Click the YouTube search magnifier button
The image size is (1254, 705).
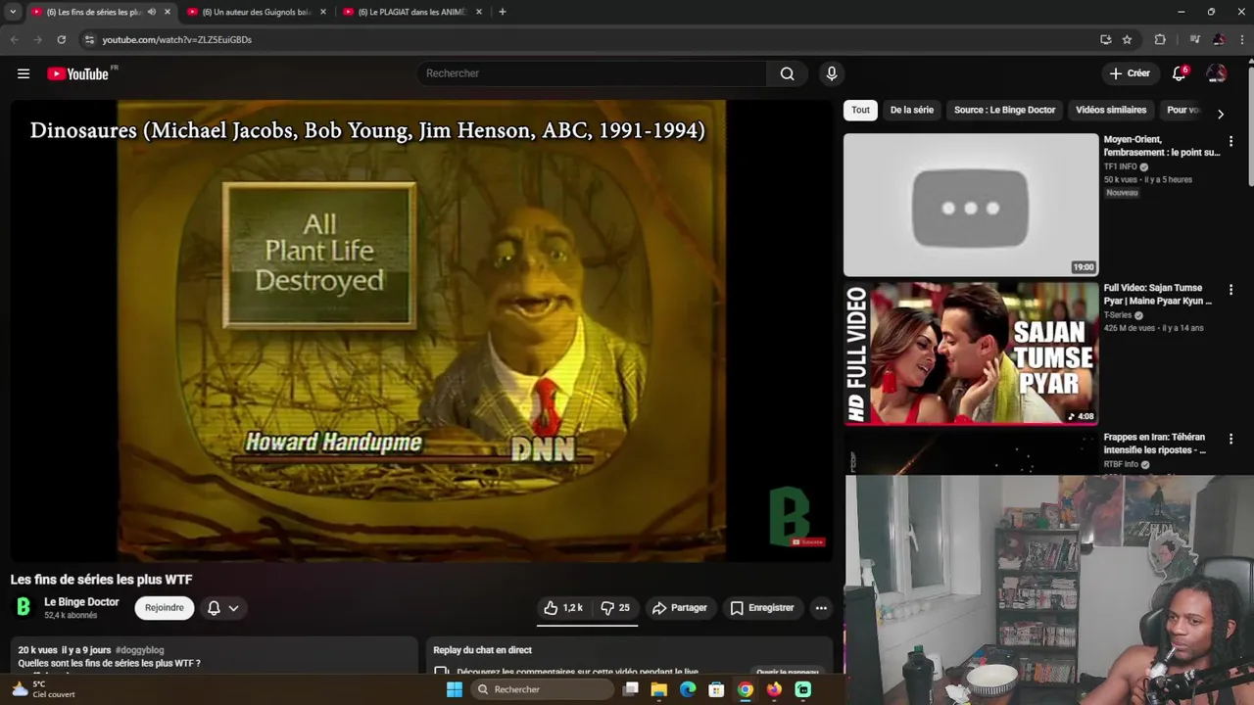(x=787, y=73)
